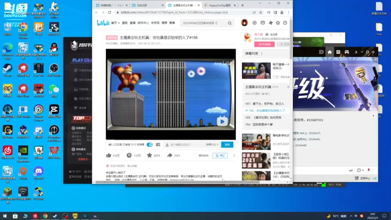Open QQ penguin desktop shortcut
This screenshot has height=220, width=391.
tap(54, 49)
